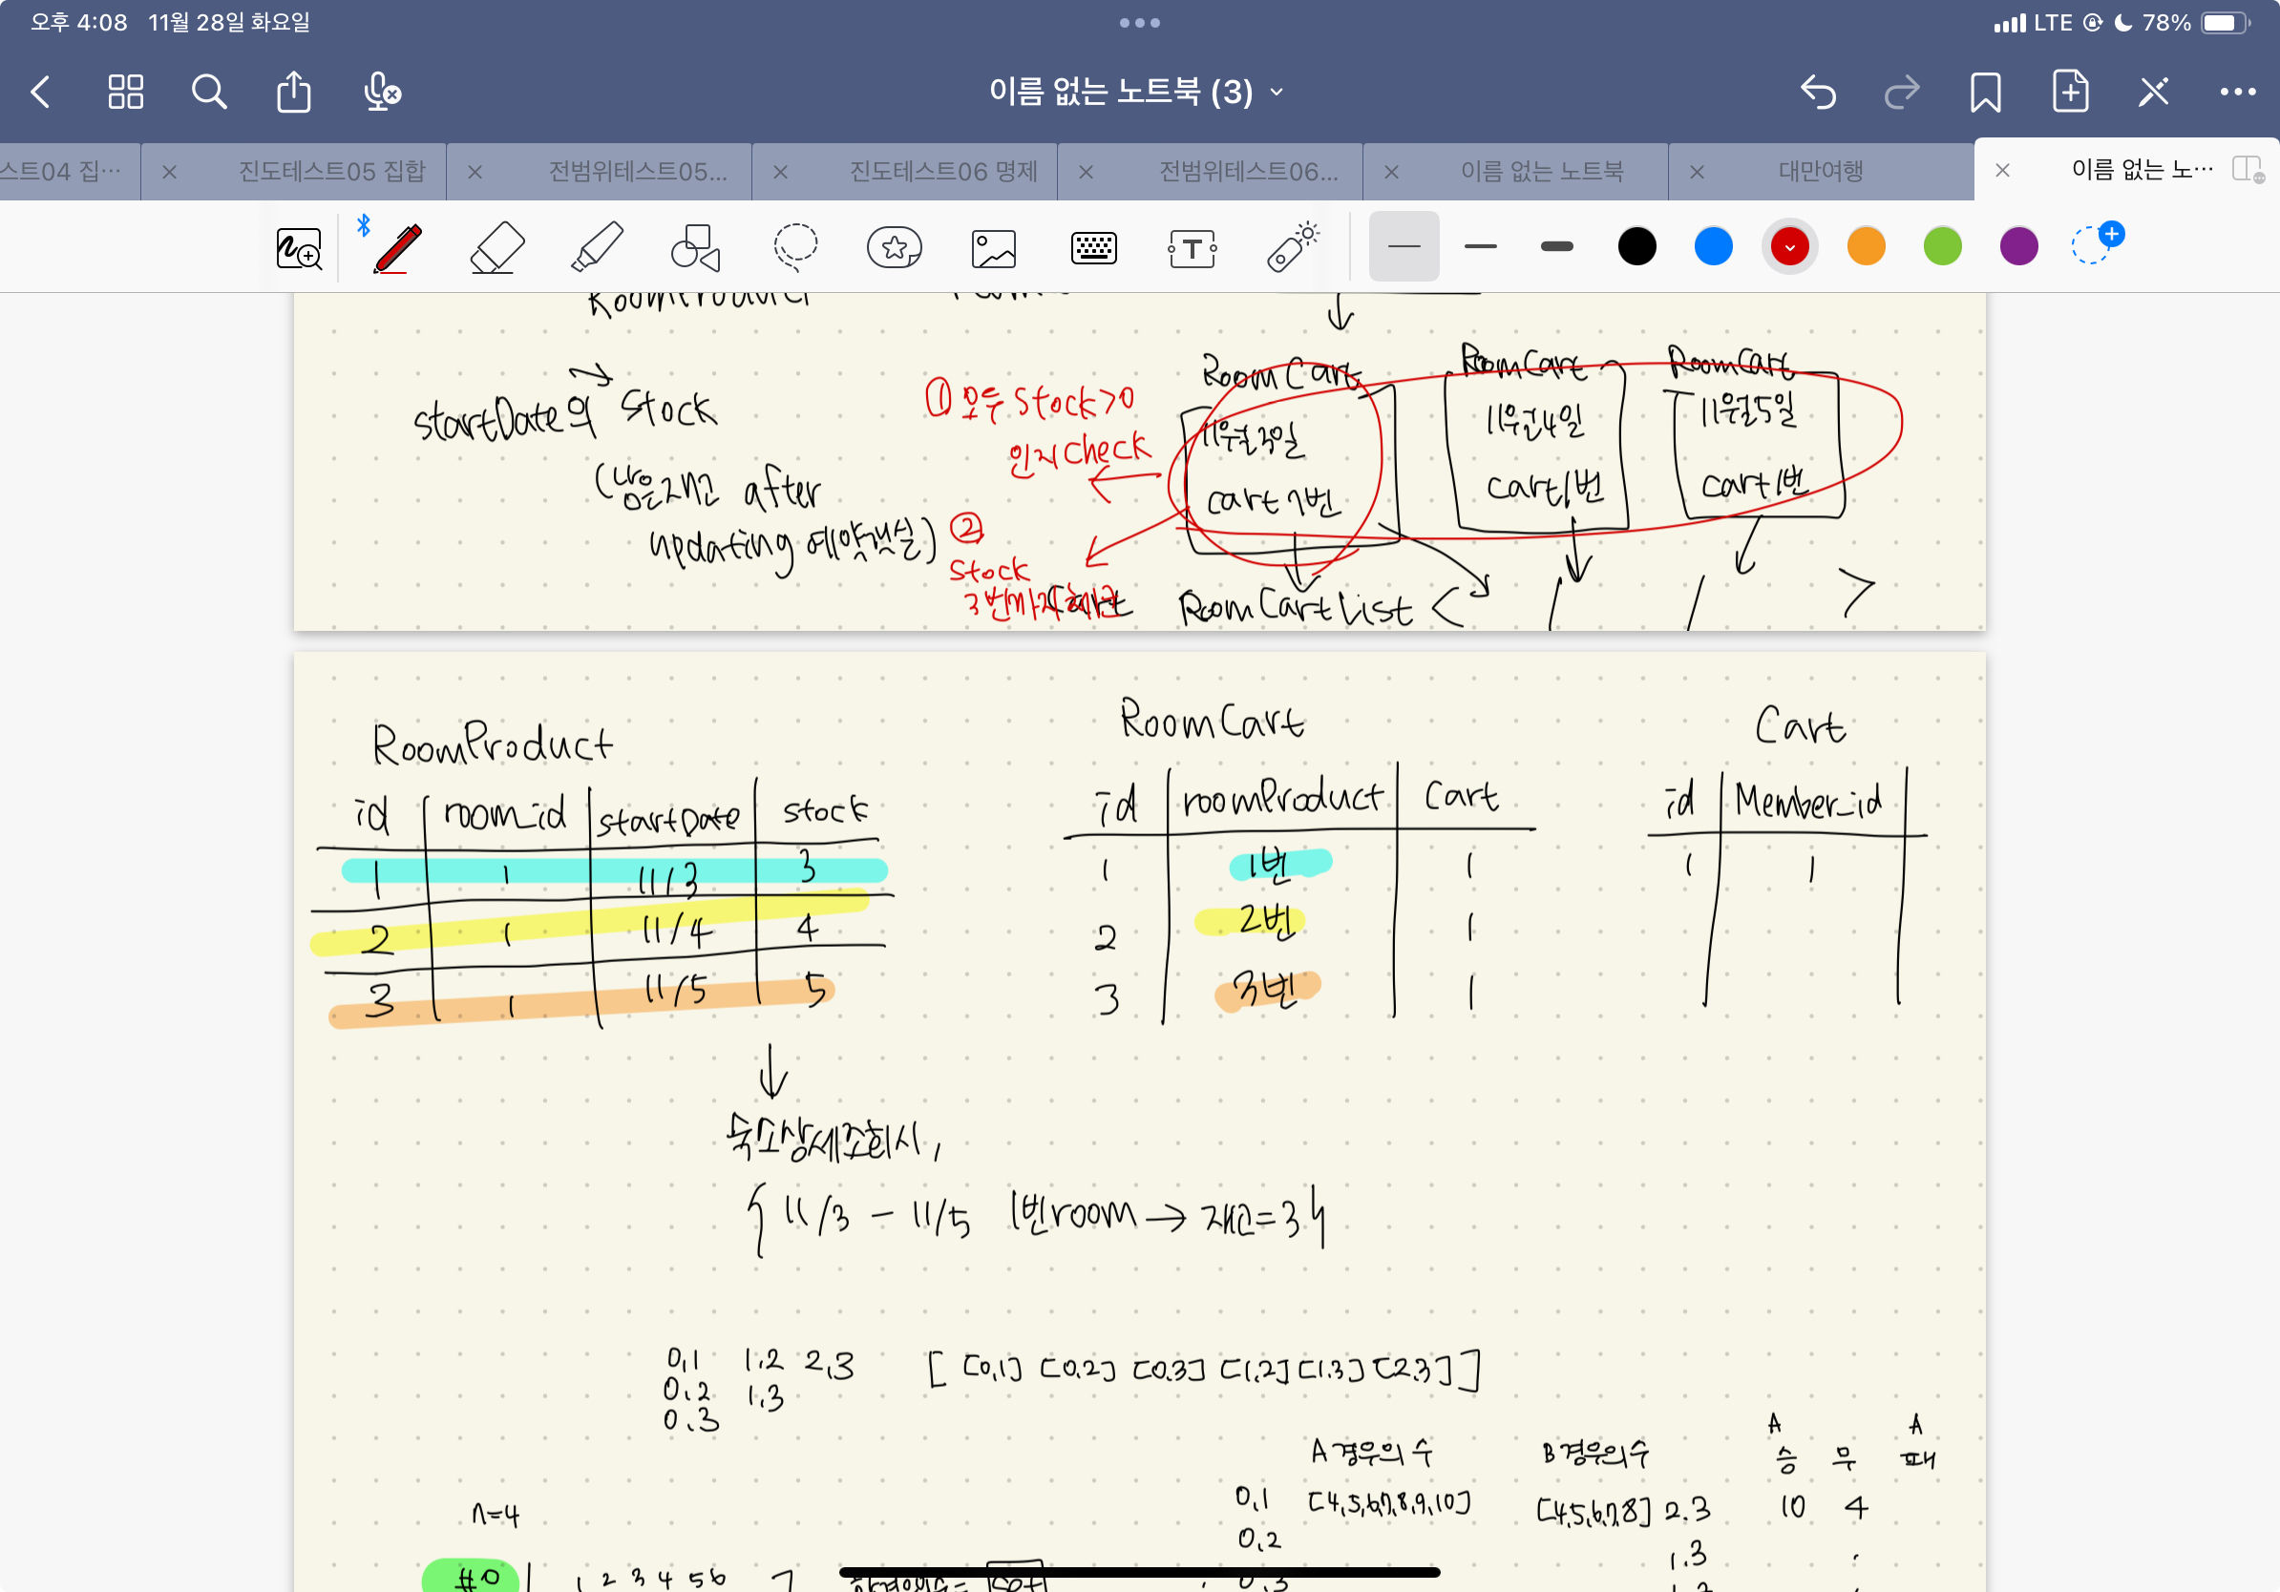
Task: Select the Lasso selection tool
Action: [795, 247]
